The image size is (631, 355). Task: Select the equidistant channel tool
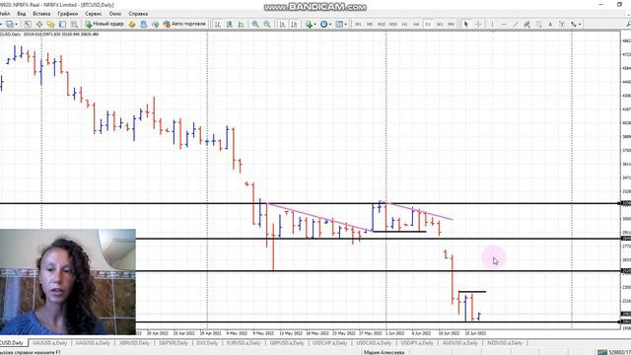point(526,24)
